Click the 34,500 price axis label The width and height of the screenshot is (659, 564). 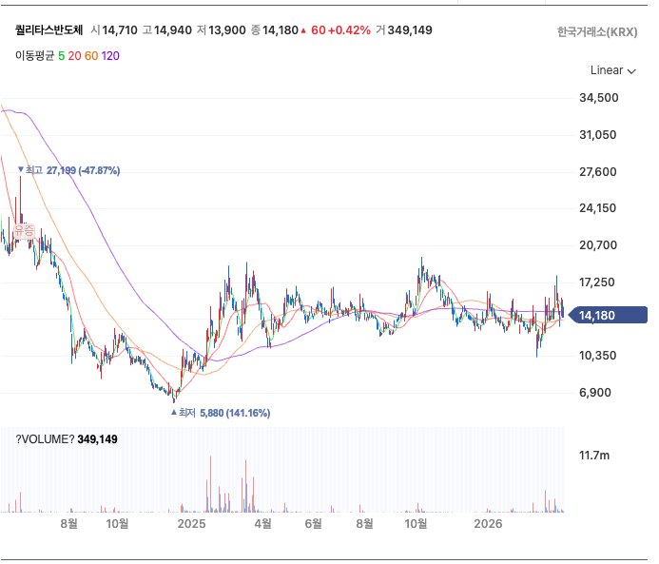[x=599, y=98]
